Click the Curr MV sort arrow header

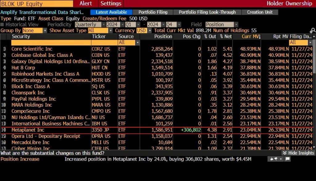(x=247, y=36)
